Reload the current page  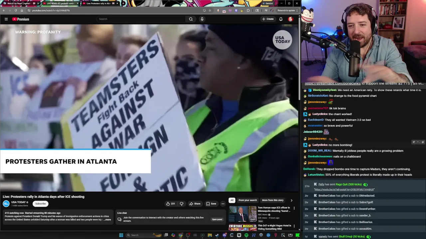pyautogui.click(x=16, y=10)
